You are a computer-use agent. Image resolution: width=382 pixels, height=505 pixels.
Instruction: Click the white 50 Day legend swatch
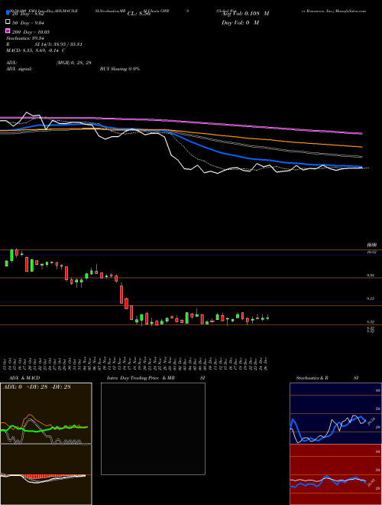pyautogui.click(x=8, y=22)
